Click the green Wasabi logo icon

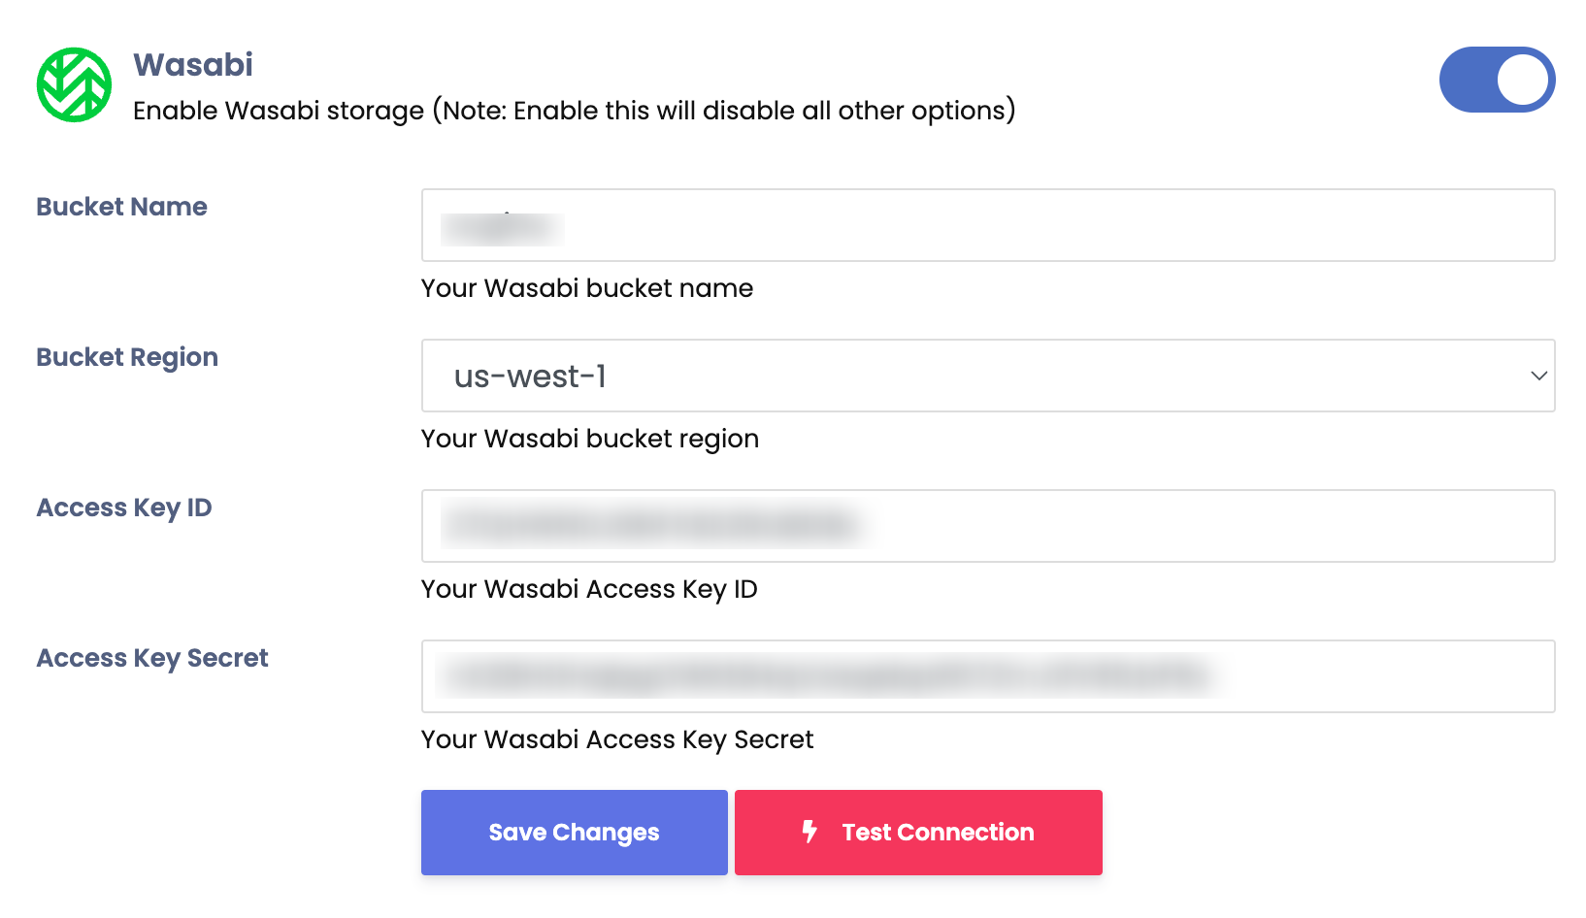(x=74, y=85)
